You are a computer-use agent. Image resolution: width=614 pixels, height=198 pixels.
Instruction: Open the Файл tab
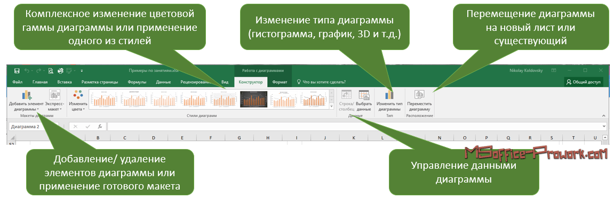[17, 82]
